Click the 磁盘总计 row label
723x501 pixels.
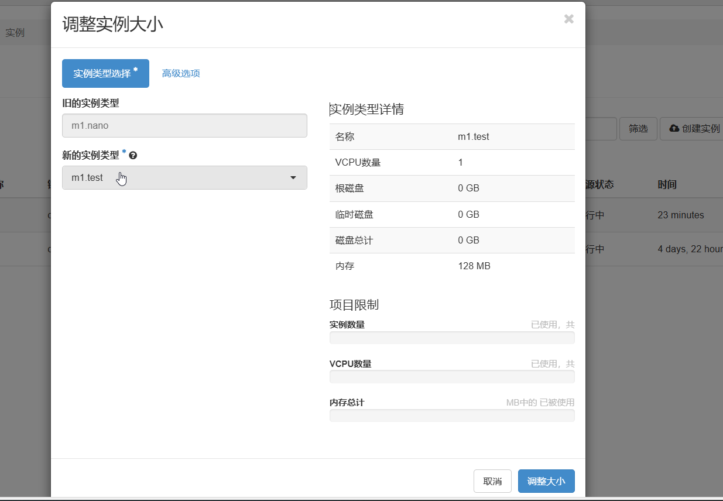click(354, 240)
